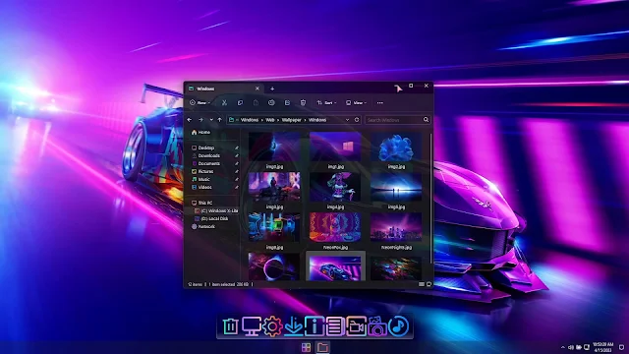The image size is (629, 354).
Task: Unpin Desktop using its pin icon
Action: (237, 148)
